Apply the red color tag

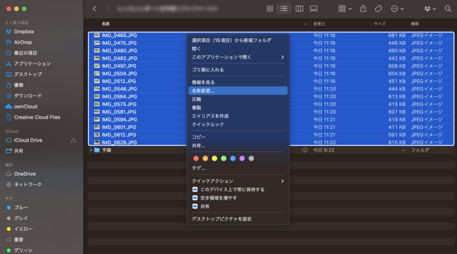196,158
